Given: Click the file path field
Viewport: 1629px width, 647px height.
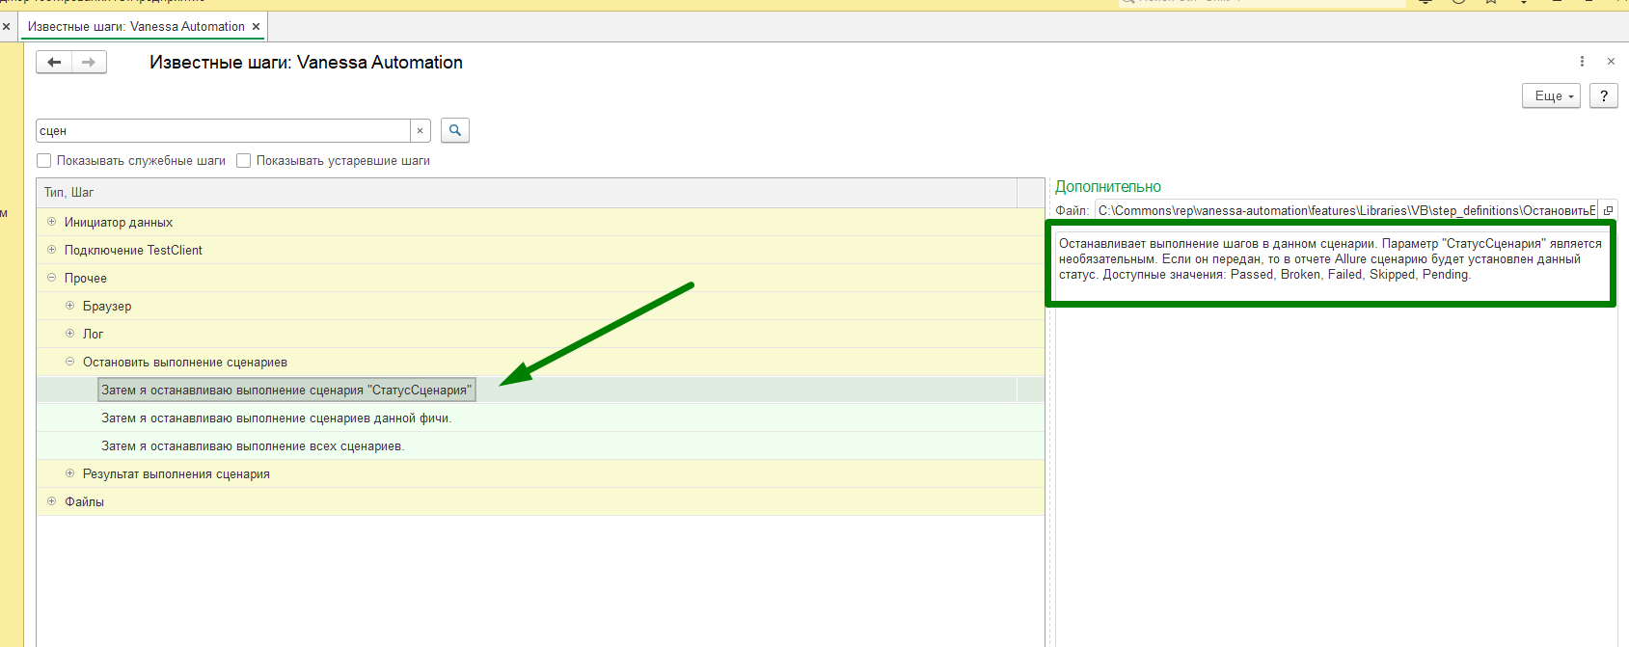Looking at the screenshot, I should pos(1346,210).
